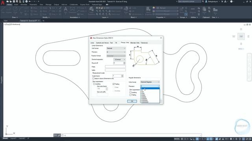This screenshot has width=252, height=141.
Task: Expand the Draw panel flyout
Action: (x=15, y=17)
